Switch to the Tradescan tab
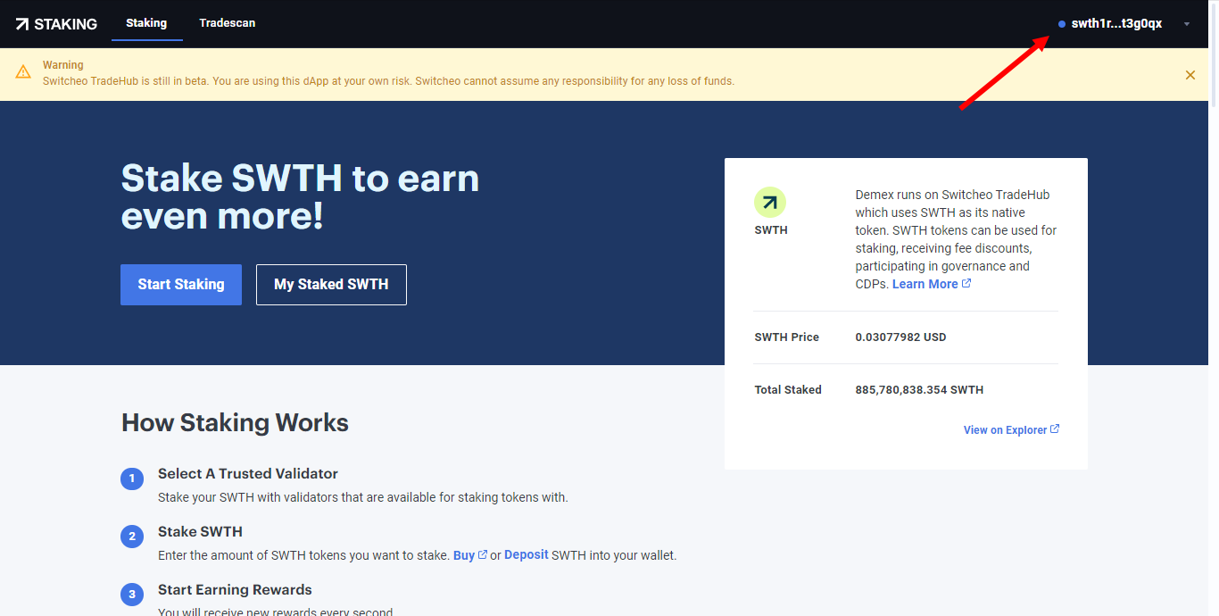The width and height of the screenshot is (1219, 616). tap(228, 23)
